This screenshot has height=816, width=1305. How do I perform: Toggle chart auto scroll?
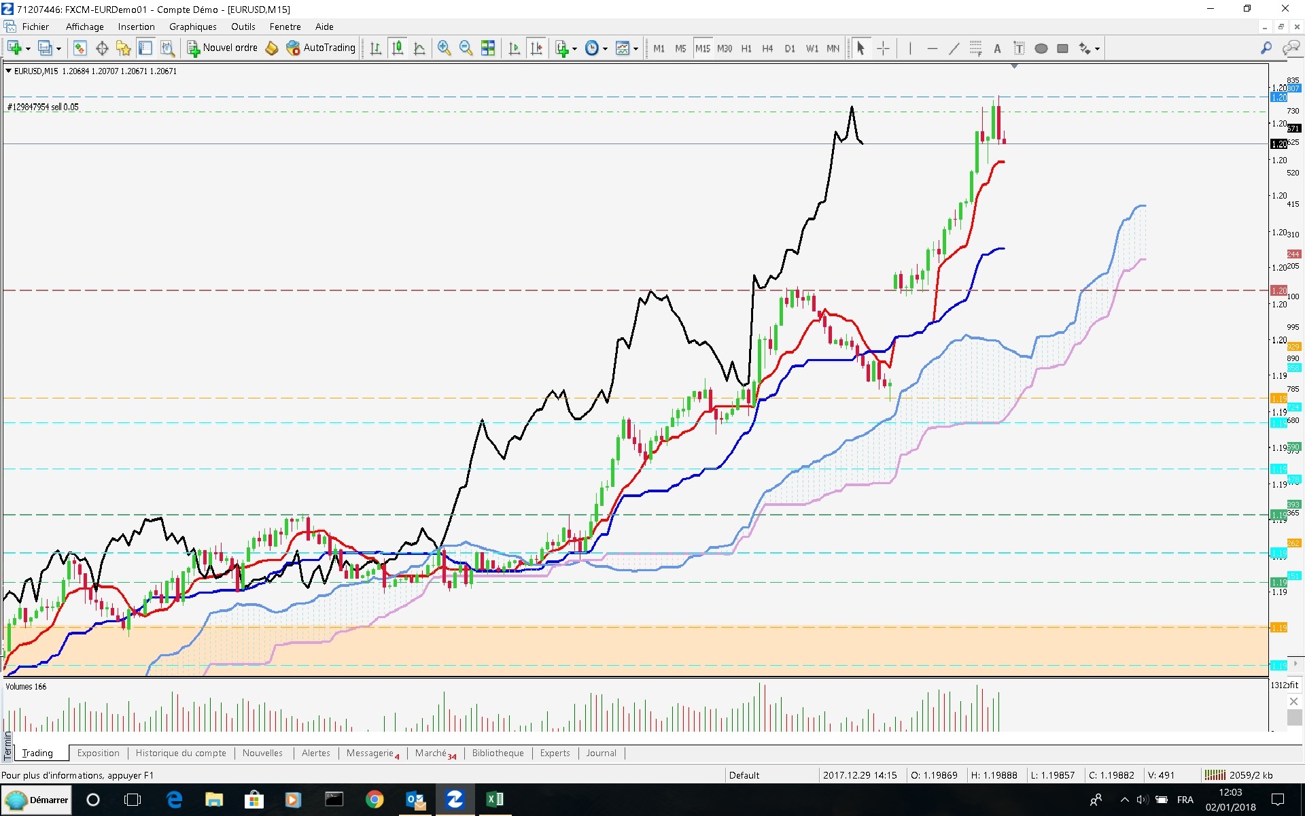(515, 48)
